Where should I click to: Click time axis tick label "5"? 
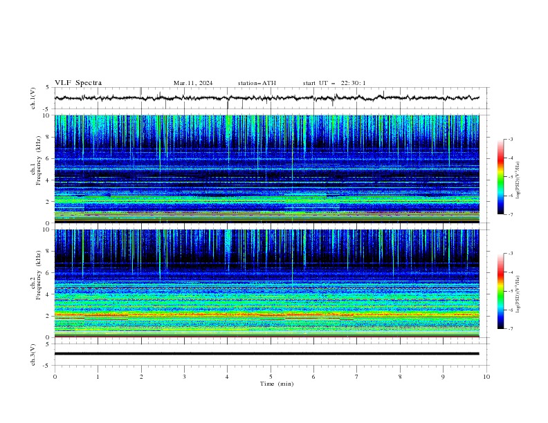271,377
